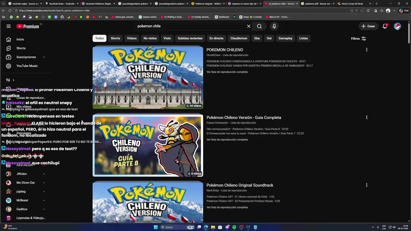Screen dimensions: 411x231
Task: More options for Guia Completa playlist
Action: pos(367,117)
